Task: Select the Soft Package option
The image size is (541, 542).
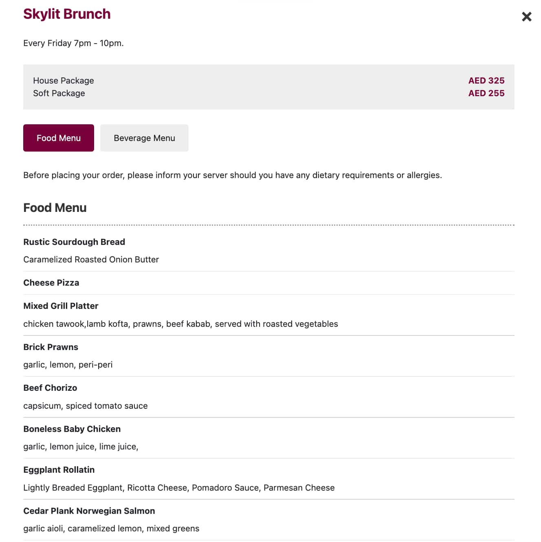Action: pos(59,93)
